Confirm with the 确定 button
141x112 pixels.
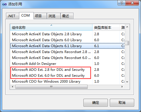(96, 103)
